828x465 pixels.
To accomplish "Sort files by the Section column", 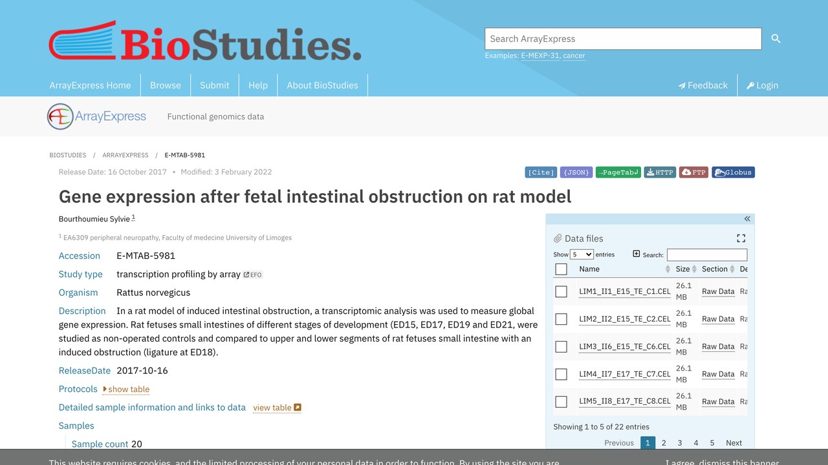I will (x=719, y=269).
